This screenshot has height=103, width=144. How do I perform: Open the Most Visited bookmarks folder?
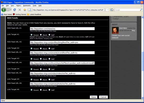click(7, 14)
